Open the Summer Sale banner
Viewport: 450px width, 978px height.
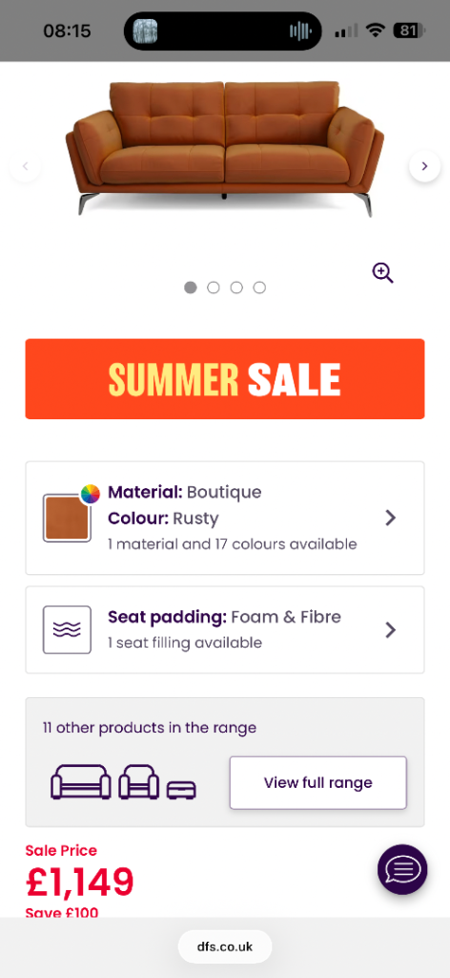(x=225, y=378)
